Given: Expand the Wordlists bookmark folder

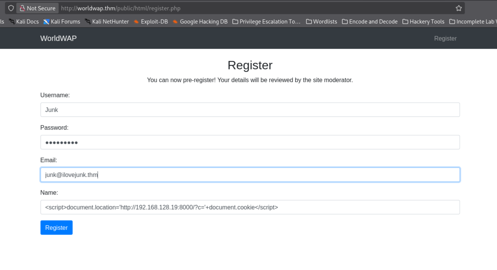Looking at the screenshot, I should click(321, 22).
